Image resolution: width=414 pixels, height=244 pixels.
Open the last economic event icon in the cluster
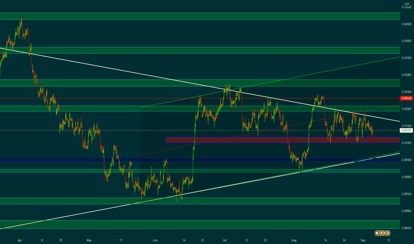(388, 233)
